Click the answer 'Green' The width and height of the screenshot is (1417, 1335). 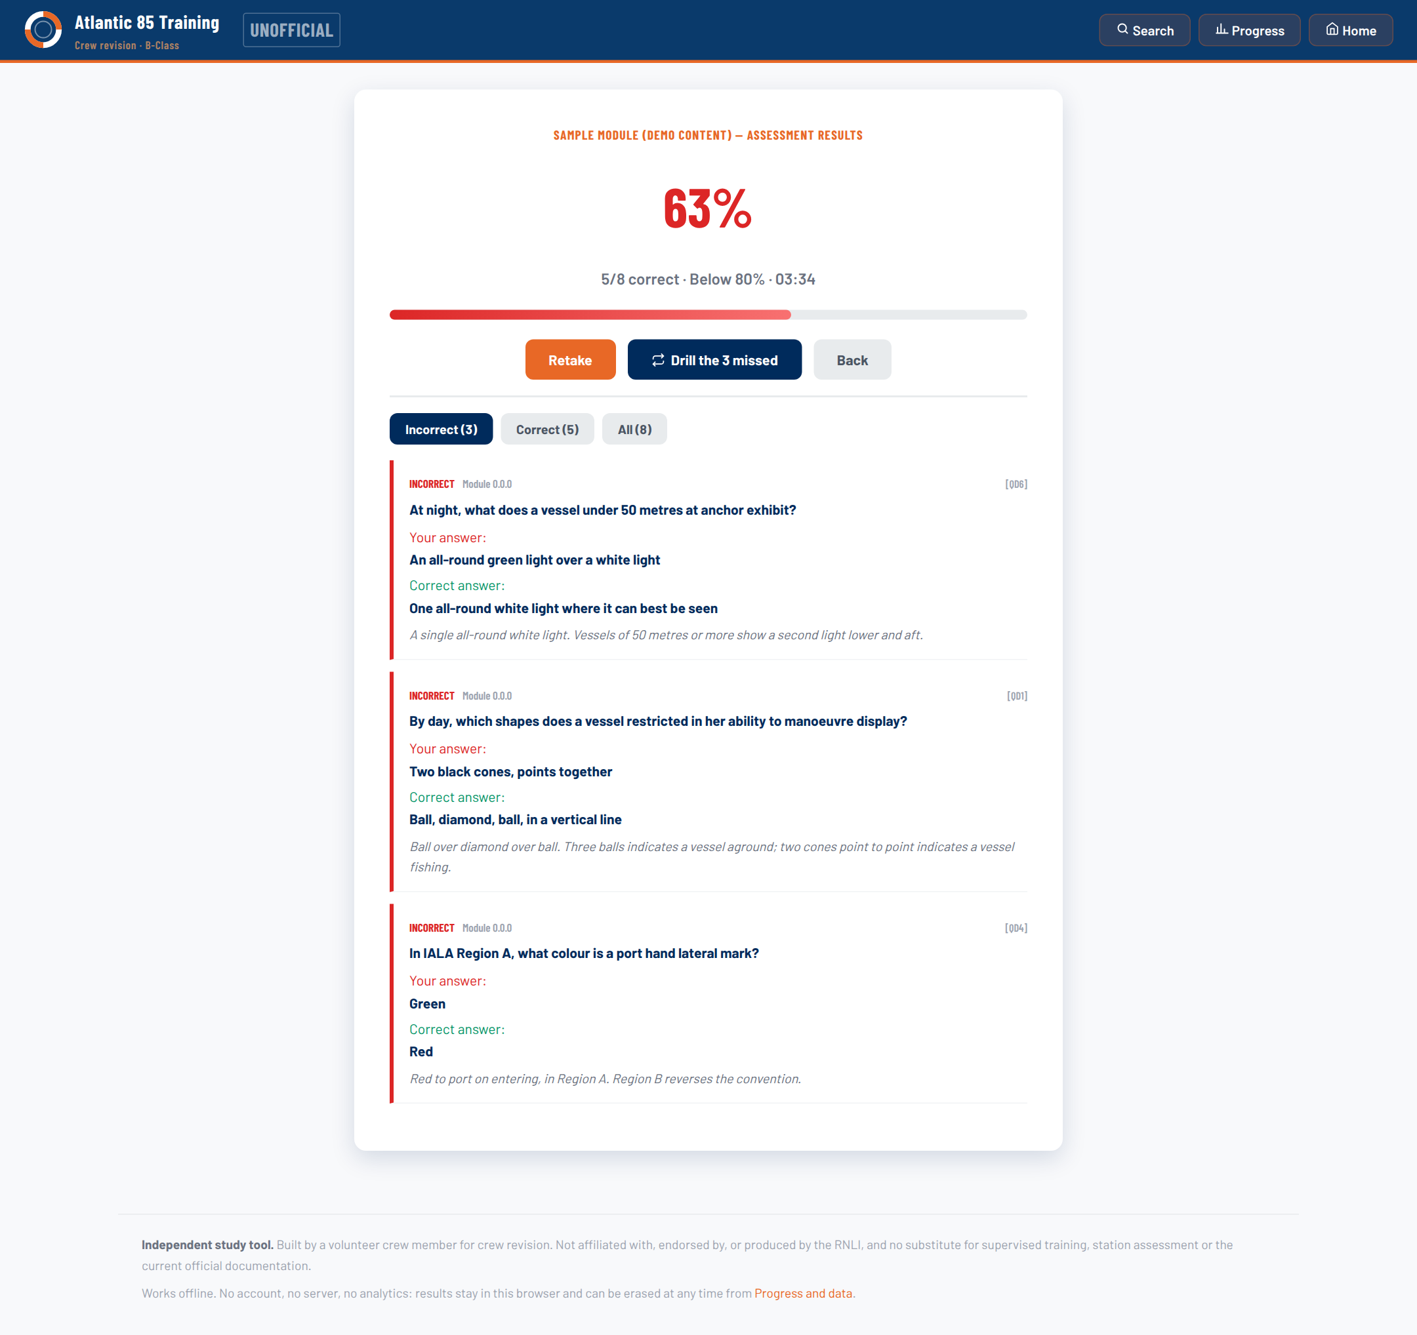pyautogui.click(x=427, y=1004)
